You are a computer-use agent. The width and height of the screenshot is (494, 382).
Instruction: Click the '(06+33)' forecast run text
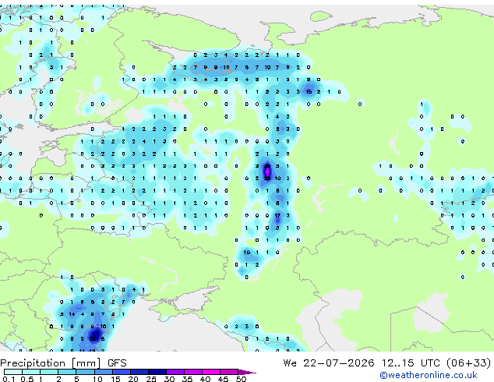tap(469, 363)
